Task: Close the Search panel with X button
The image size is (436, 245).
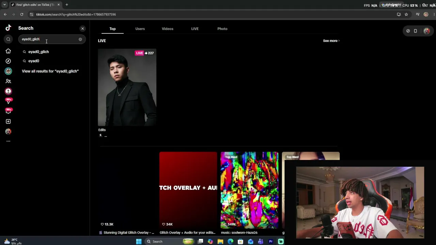Action: pos(82,29)
